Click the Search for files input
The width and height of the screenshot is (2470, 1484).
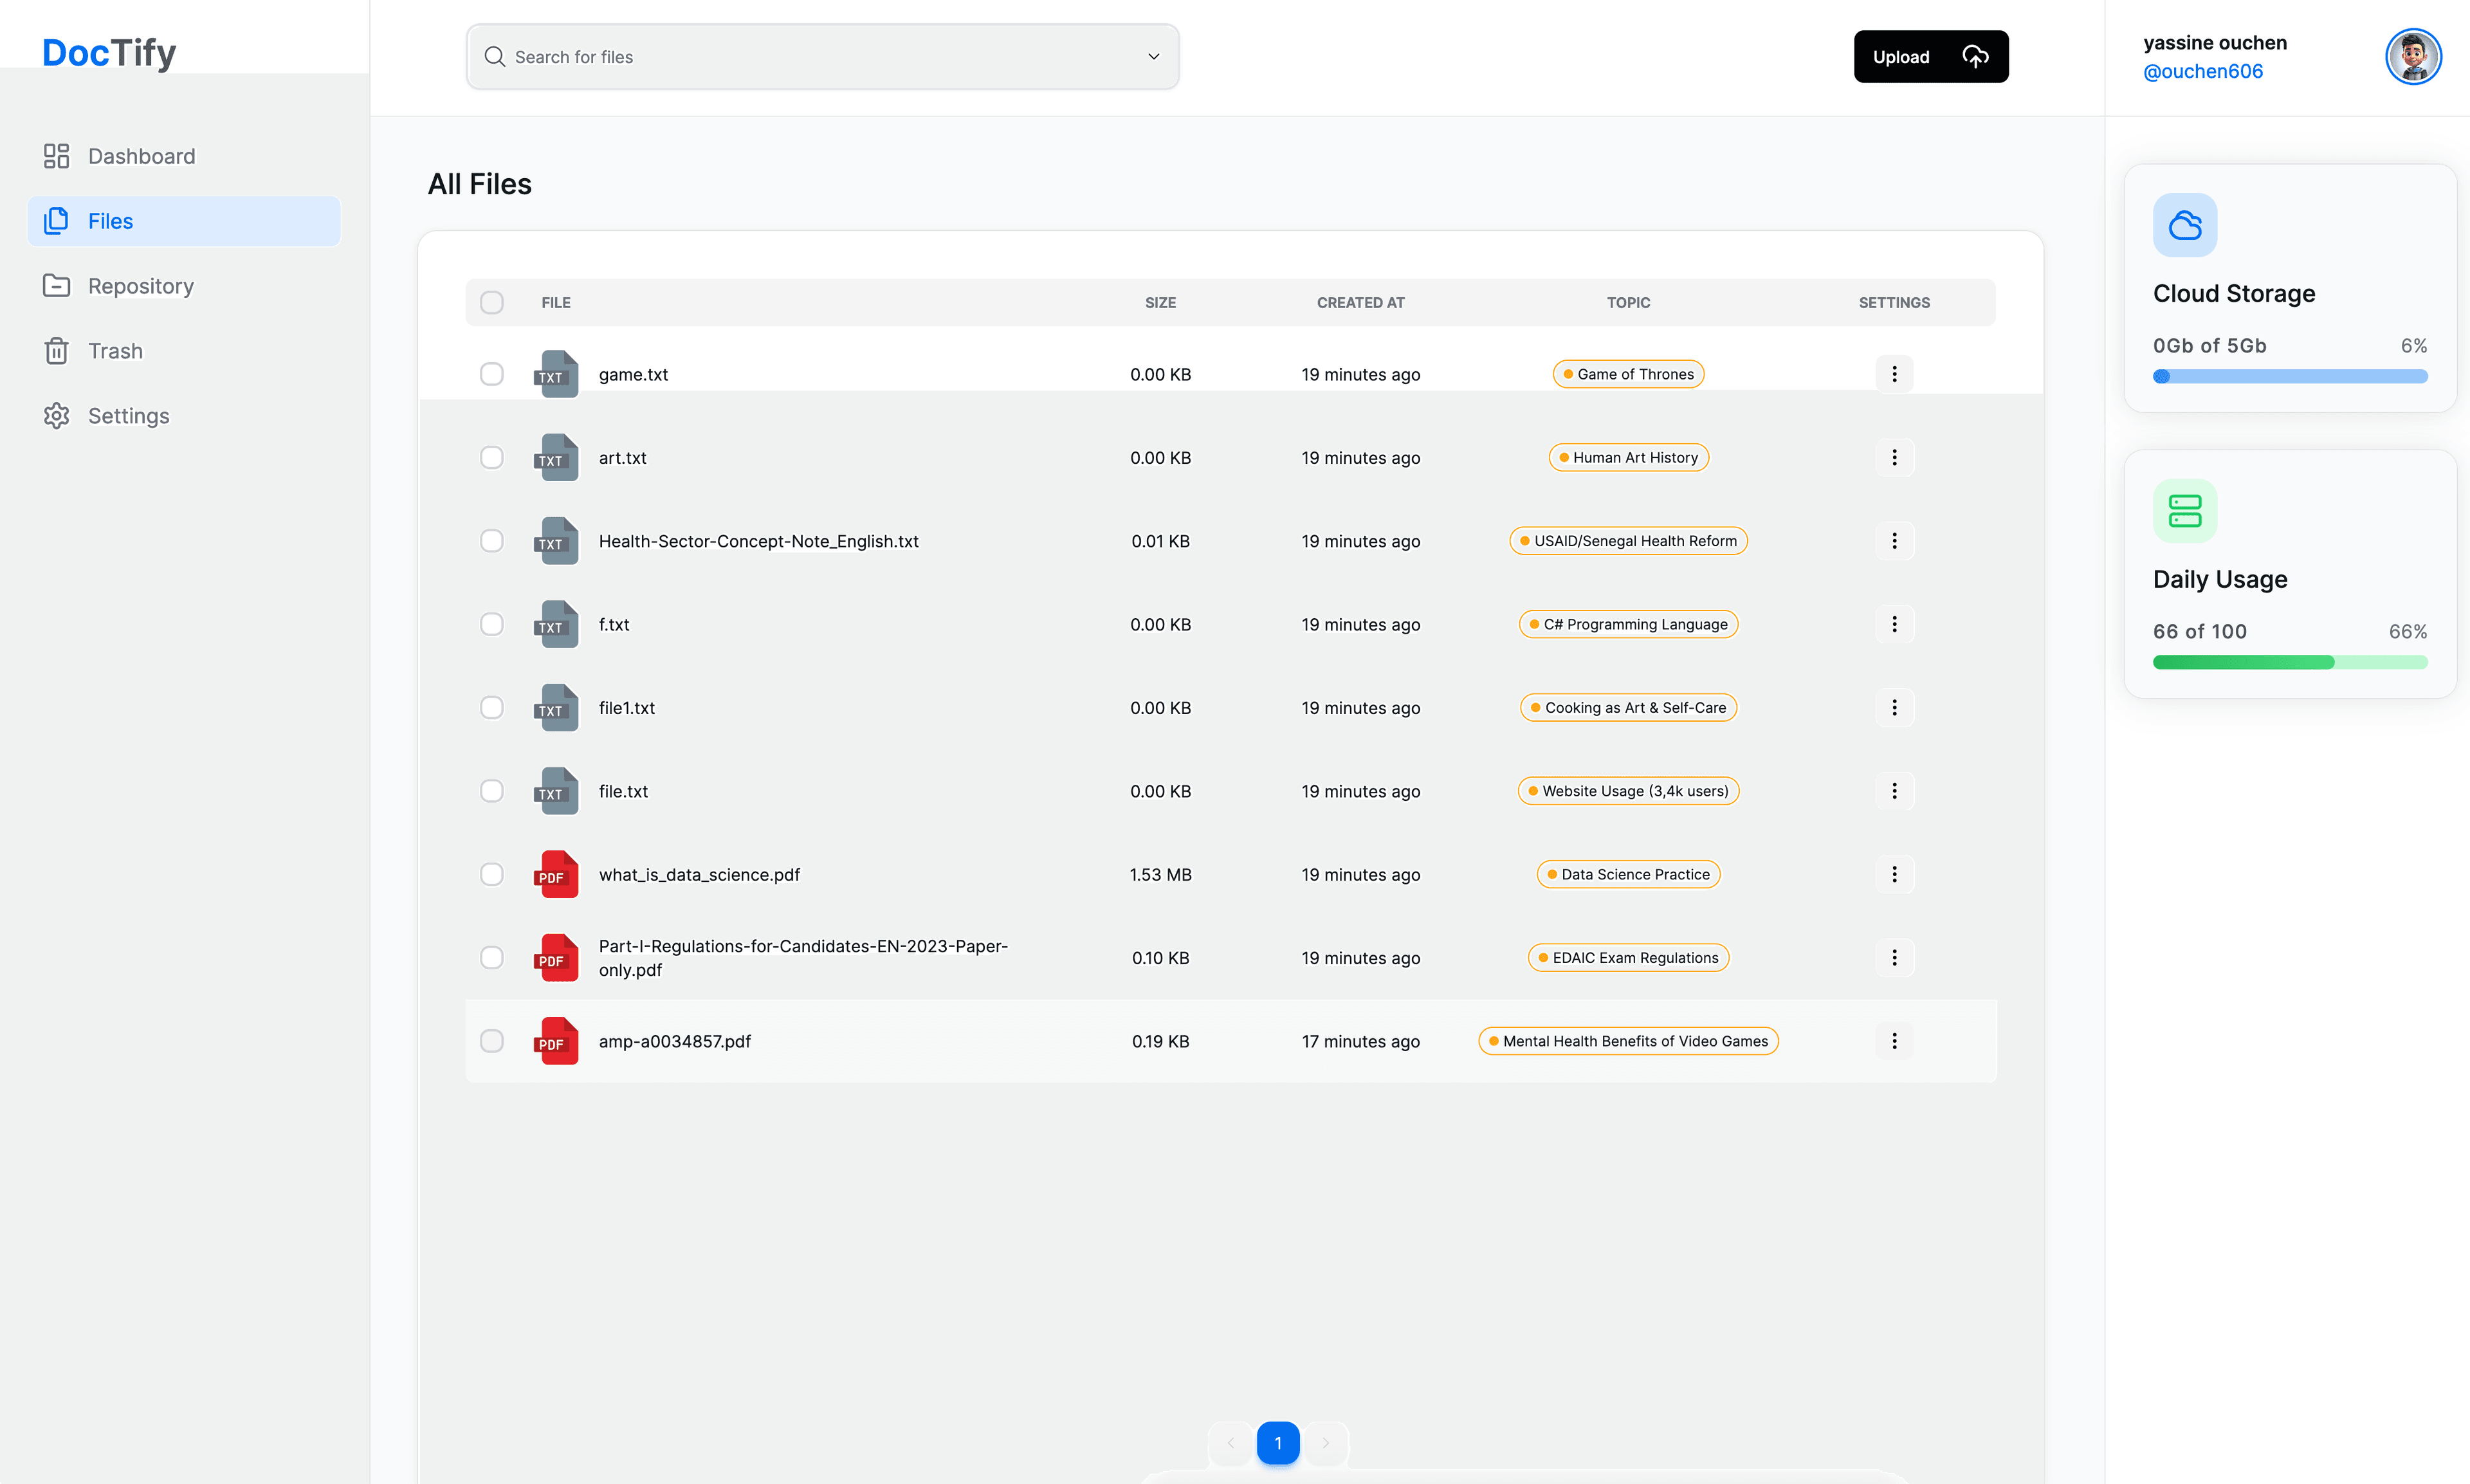[x=822, y=57]
